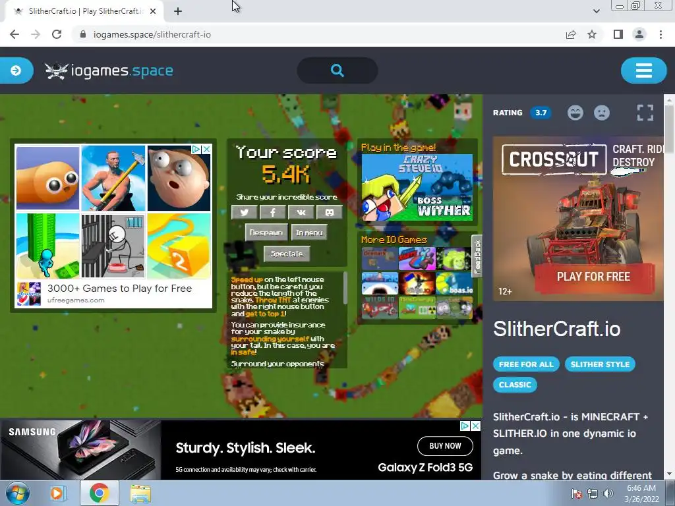The width and height of the screenshot is (675, 506).
Task: Open the Action Center flag icon
Action: coord(577,493)
